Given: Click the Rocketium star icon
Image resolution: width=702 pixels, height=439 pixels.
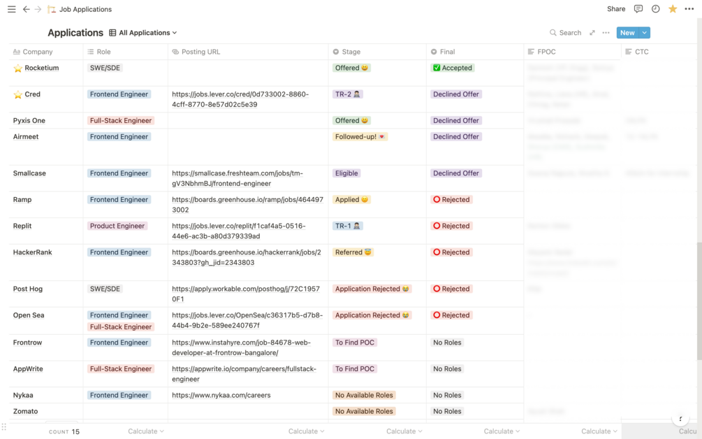Looking at the screenshot, I should (x=18, y=68).
